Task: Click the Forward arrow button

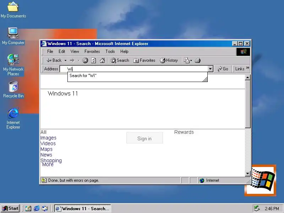Action: point(72,60)
